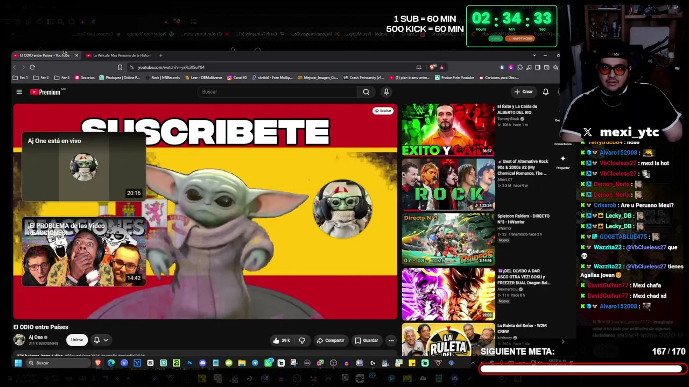Join the channel with Unirse

point(77,340)
